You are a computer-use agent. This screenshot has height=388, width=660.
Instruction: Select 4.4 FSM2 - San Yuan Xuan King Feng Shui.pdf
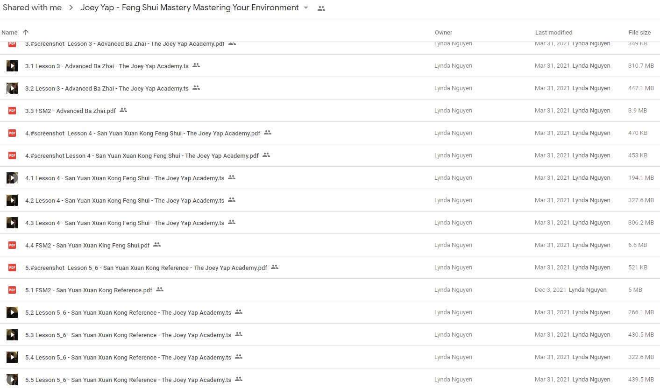click(x=87, y=246)
